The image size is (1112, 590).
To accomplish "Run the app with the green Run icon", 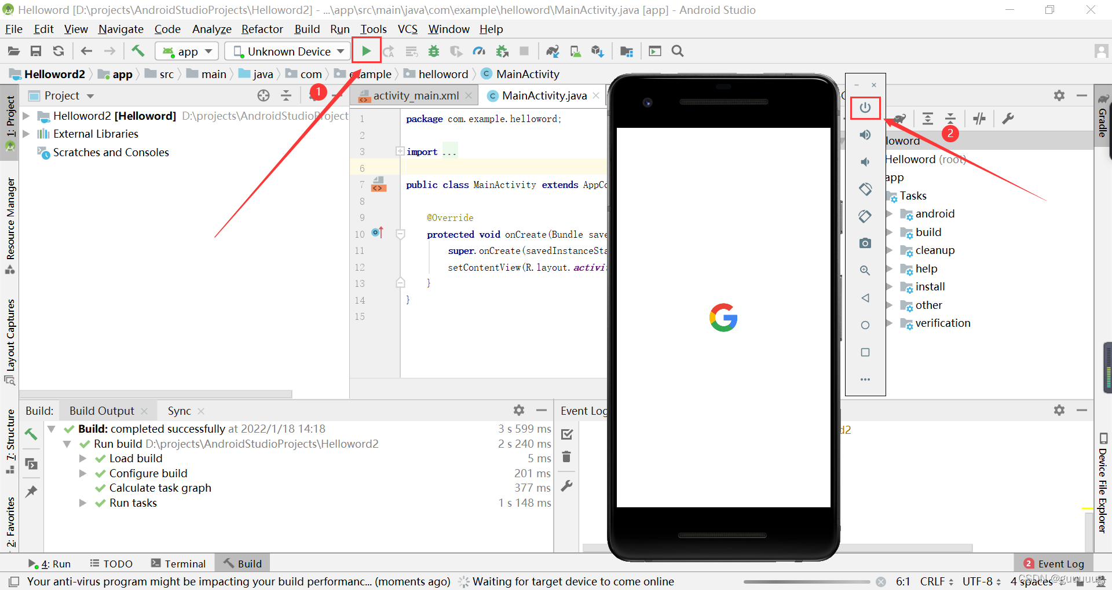I will (366, 51).
